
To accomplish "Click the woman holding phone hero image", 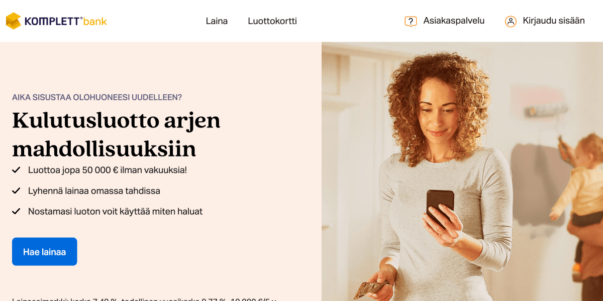I will tap(462, 172).
